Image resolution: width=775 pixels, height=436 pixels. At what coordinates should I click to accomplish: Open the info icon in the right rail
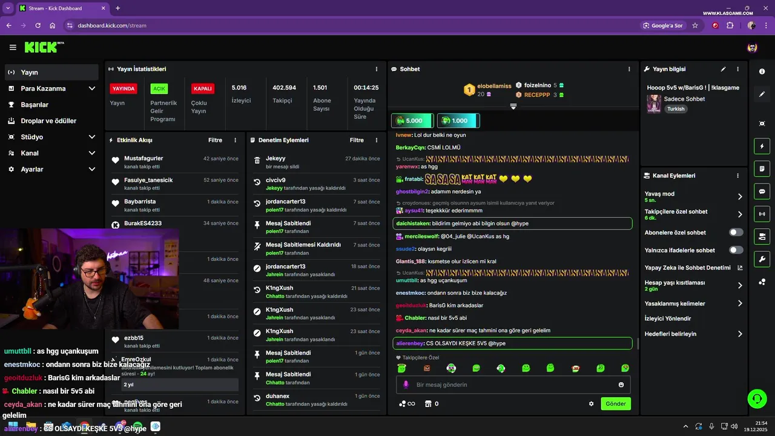(x=762, y=71)
